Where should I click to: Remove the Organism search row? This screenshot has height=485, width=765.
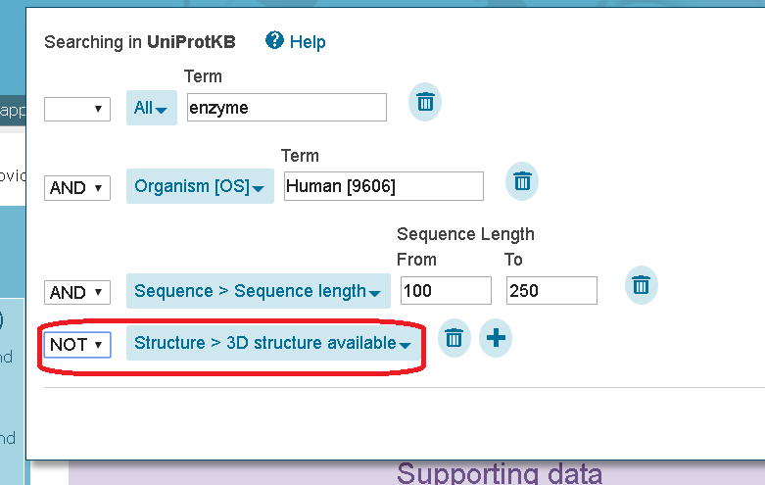[522, 181]
